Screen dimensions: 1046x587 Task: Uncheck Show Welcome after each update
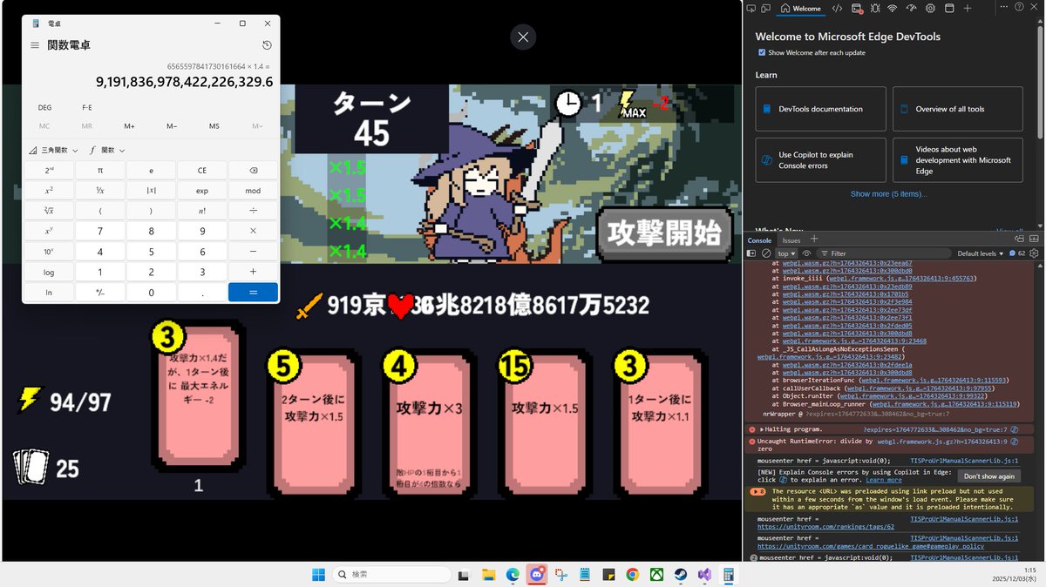762,52
